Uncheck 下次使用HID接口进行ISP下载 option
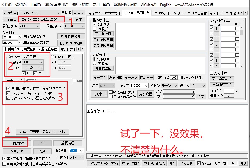Screen dimensions: 252x168 coord(8,93)
